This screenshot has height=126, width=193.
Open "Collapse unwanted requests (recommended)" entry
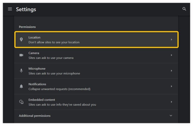coord(59,89)
